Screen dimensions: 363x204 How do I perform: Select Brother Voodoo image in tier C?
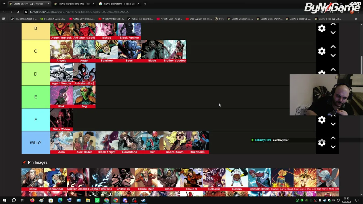(175, 51)
